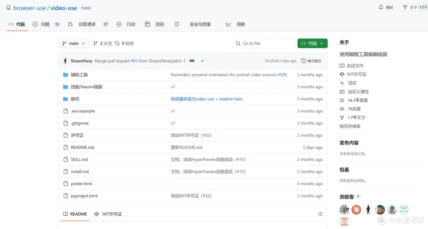
Task: Open the README outline list icon
Action: click(320, 214)
